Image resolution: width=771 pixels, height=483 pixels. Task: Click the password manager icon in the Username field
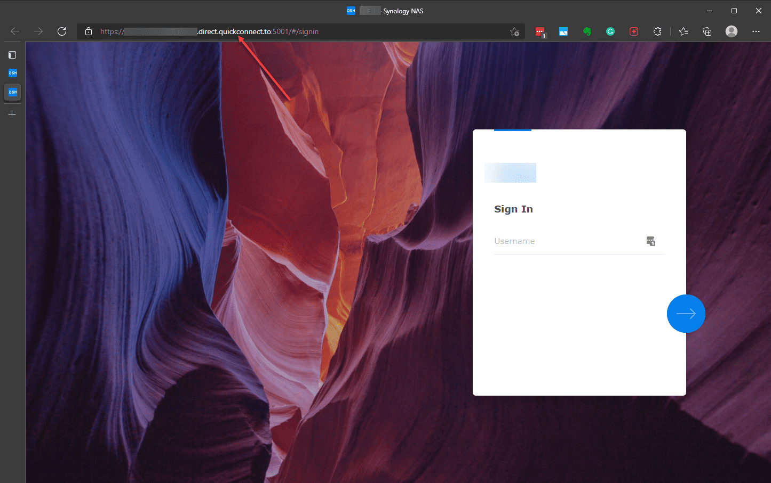(x=651, y=241)
